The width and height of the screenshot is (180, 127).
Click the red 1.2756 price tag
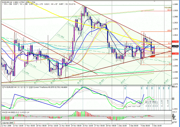175,42
